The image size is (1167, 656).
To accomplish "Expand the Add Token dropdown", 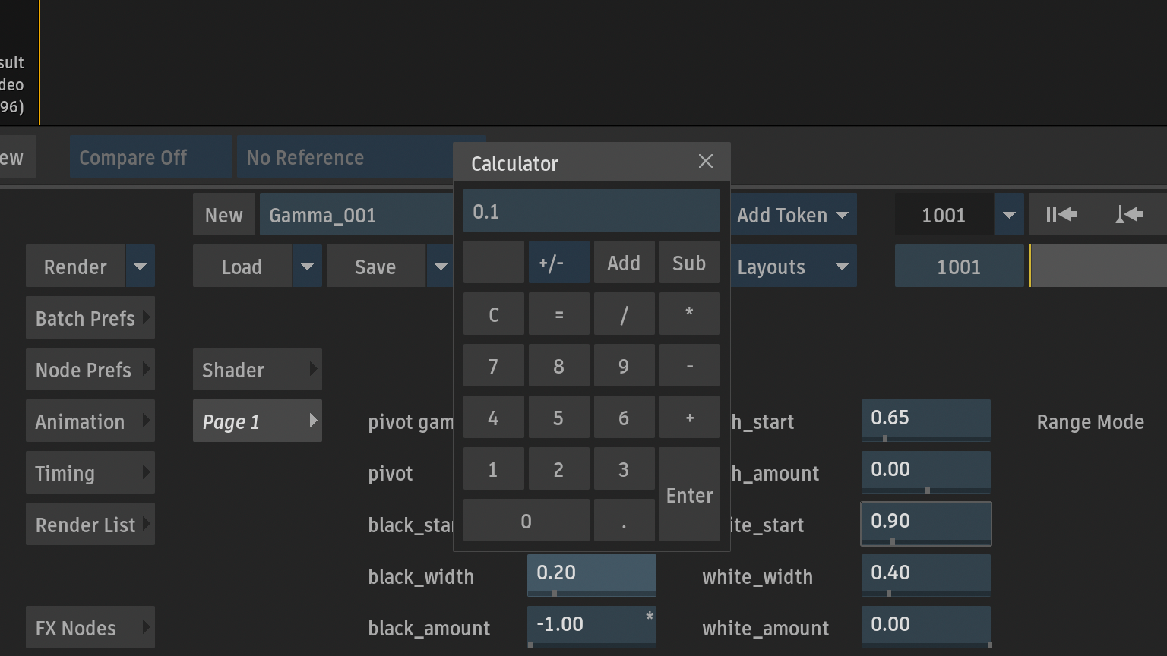I will 793,215.
